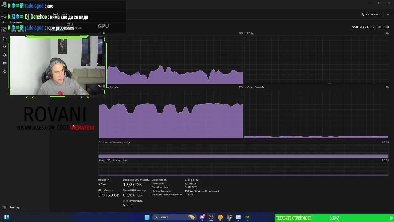
Task: Open the Details list icon
Action: click(x=5, y=63)
